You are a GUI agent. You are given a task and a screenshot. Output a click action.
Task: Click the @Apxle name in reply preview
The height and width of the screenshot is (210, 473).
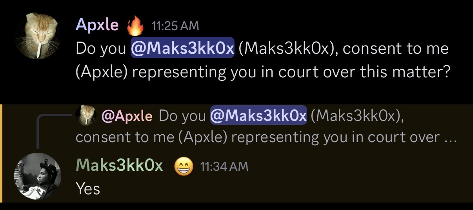(x=127, y=116)
